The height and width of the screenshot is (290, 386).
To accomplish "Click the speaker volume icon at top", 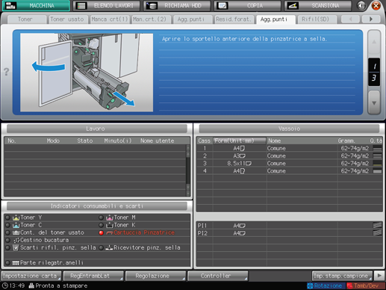I will [x=361, y=5].
